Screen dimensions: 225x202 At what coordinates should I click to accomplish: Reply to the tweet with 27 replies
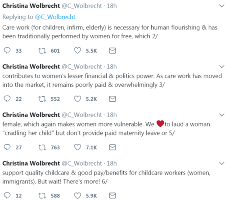click(x=7, y=147)
